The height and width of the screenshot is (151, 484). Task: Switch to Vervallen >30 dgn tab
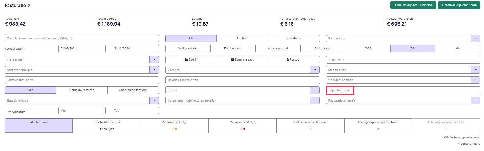[243, 125]
